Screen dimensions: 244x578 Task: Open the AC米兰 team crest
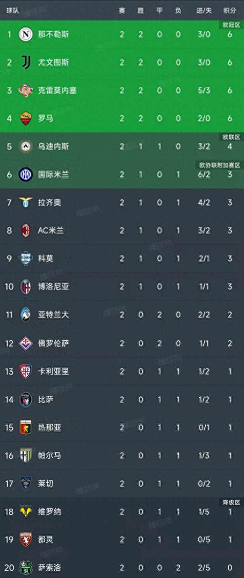pos(26,231)
